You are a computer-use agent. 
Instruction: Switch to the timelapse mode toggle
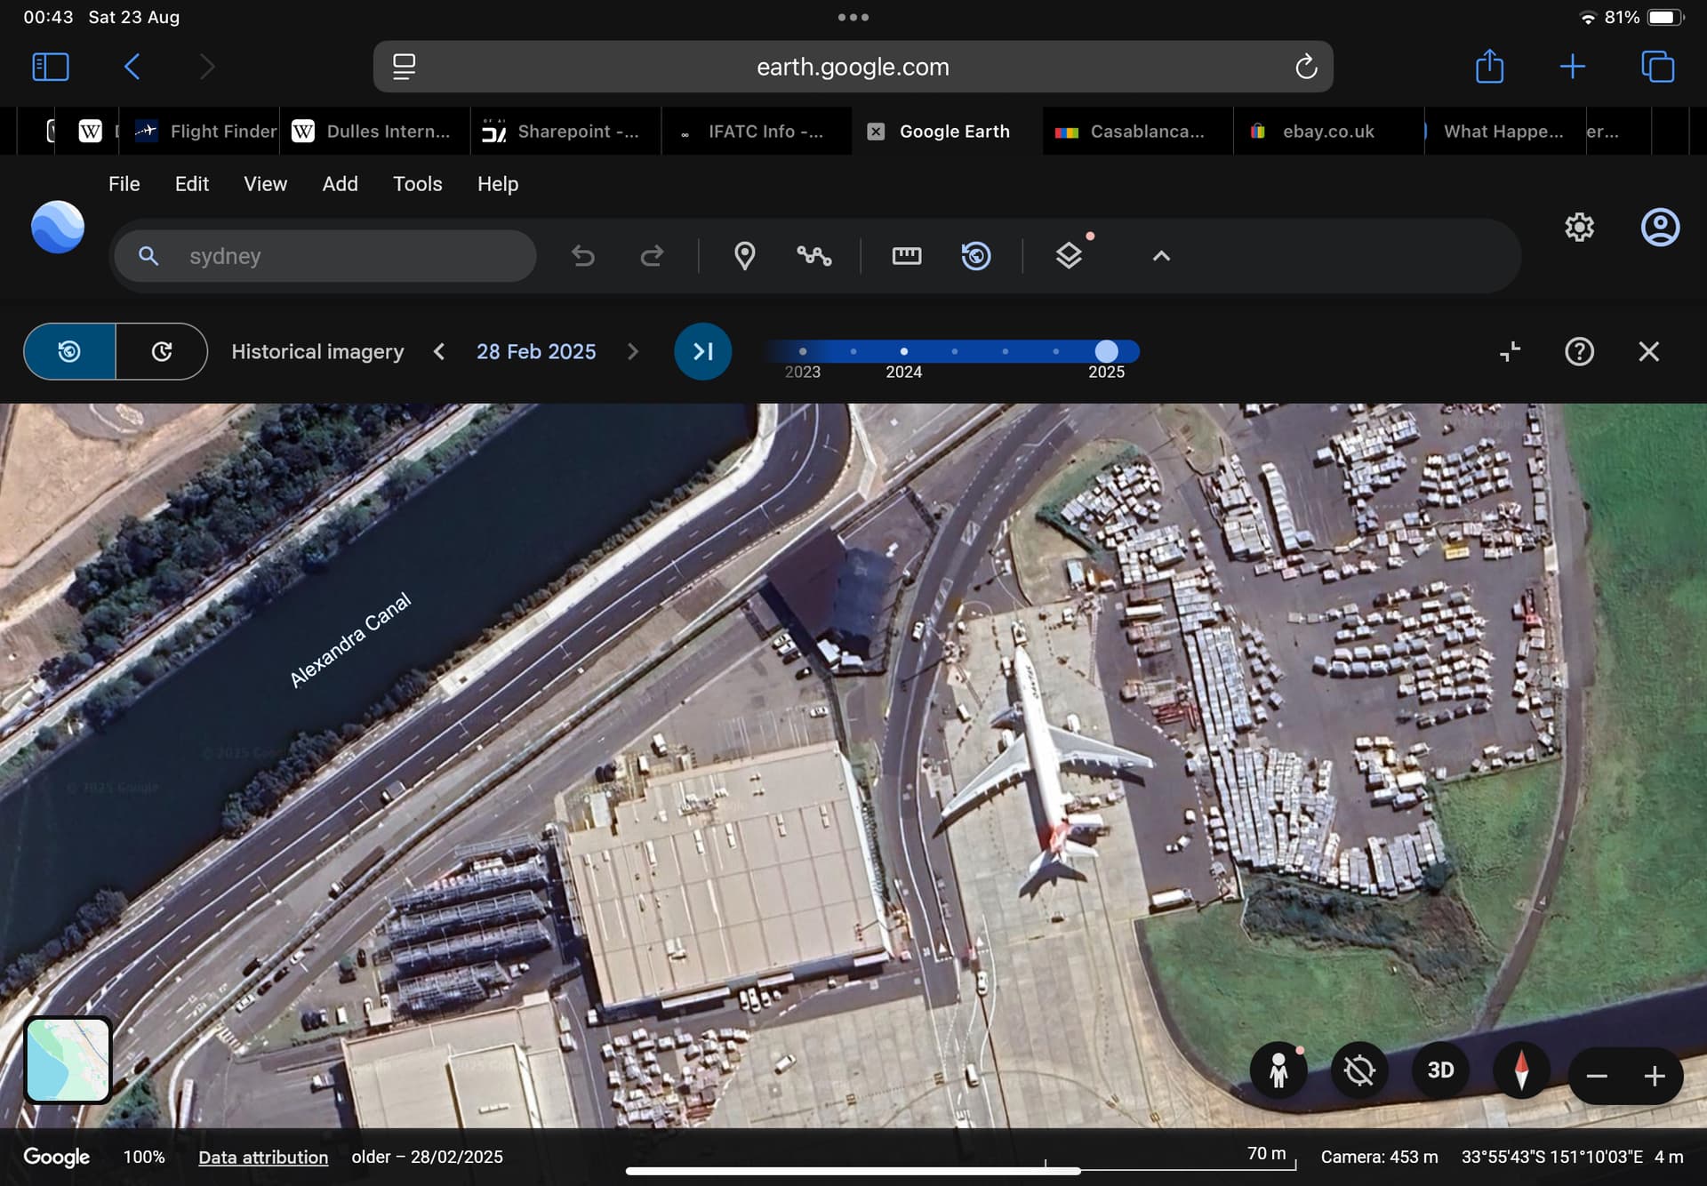coord(162,352)
